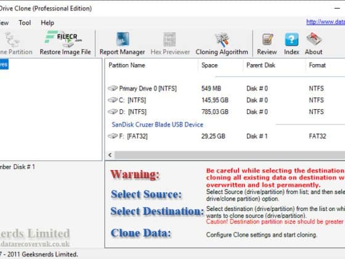This screenshot has height=259, width=345.
Task: Click the NTFS format cell for D:
Action: 316,112
